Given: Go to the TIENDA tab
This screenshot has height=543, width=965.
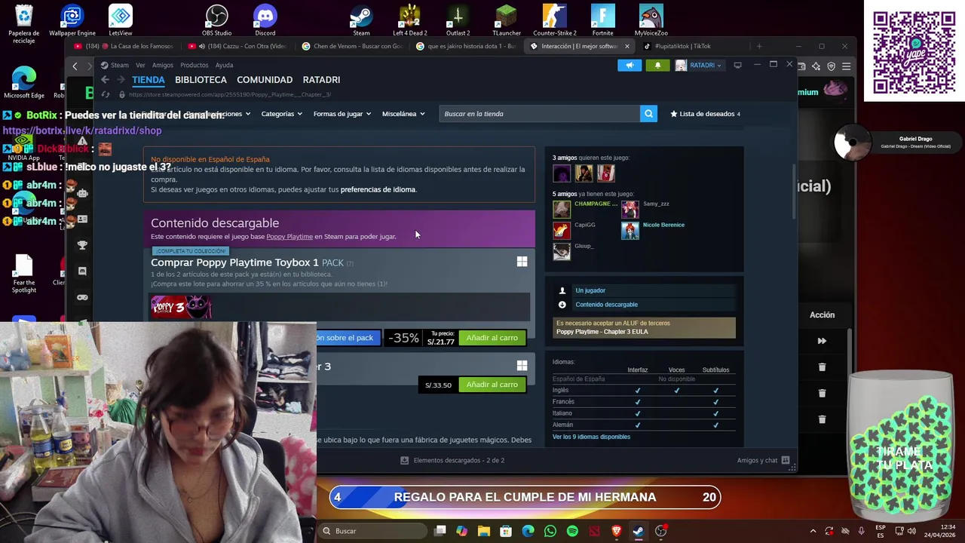Looking at the screenshot, I should pyautogui.click(x=149, y=80).
